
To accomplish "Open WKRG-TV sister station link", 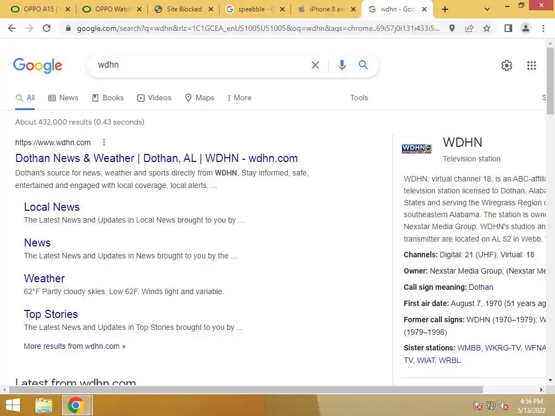I will 502,348.
